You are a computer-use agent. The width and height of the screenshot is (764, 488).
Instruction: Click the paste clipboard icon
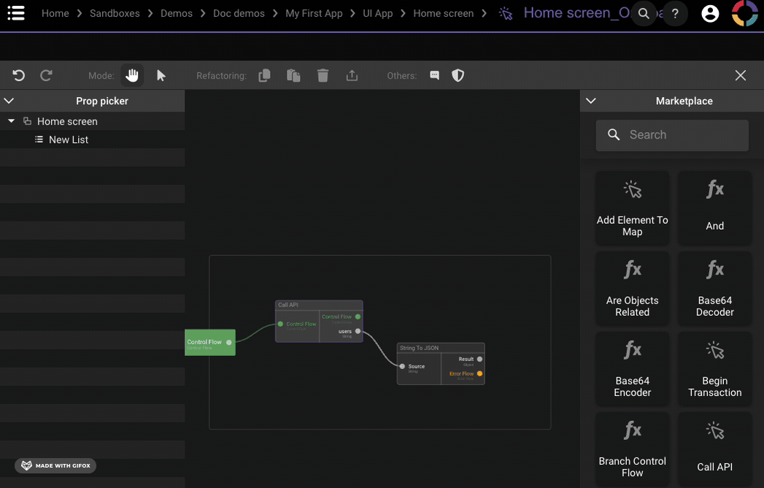click(293, 75)
